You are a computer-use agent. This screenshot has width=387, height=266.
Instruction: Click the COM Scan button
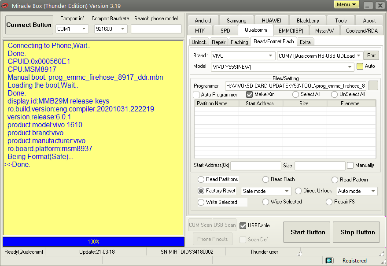(x=200, y=225)
